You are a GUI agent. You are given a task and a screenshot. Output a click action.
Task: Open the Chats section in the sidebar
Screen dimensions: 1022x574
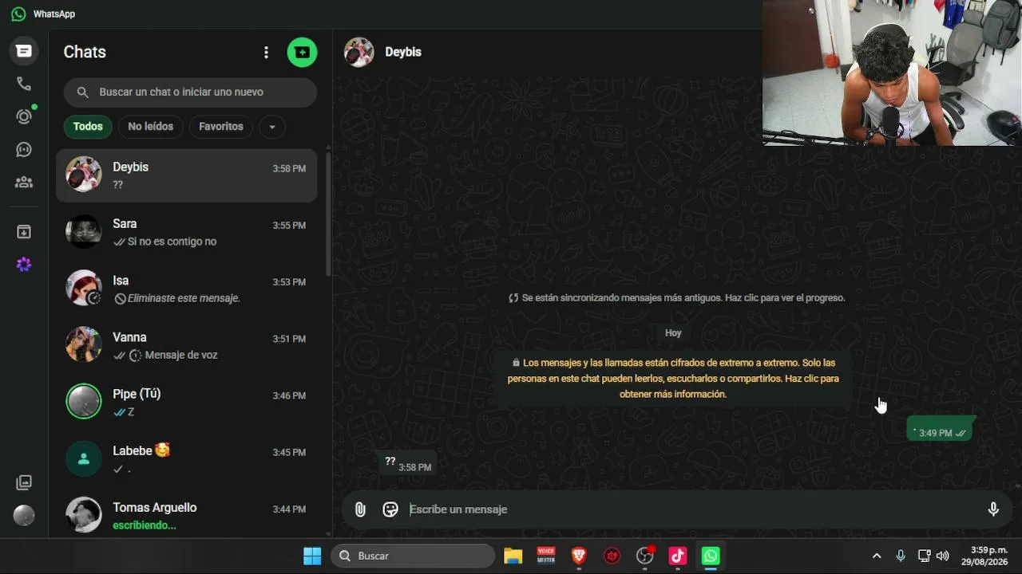coord(24,51)
